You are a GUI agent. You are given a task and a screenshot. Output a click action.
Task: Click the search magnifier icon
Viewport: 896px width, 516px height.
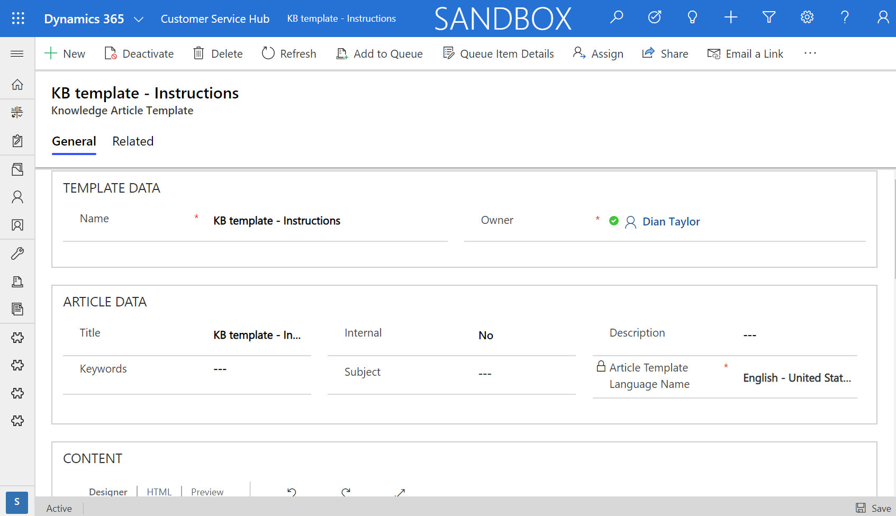click(617, 18)
